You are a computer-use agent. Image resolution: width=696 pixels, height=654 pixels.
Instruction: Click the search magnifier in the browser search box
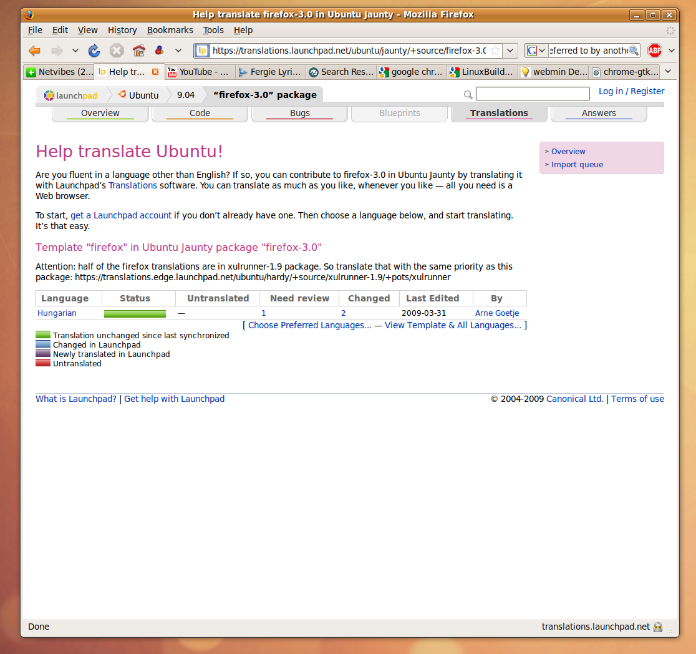tap(634, 51)
